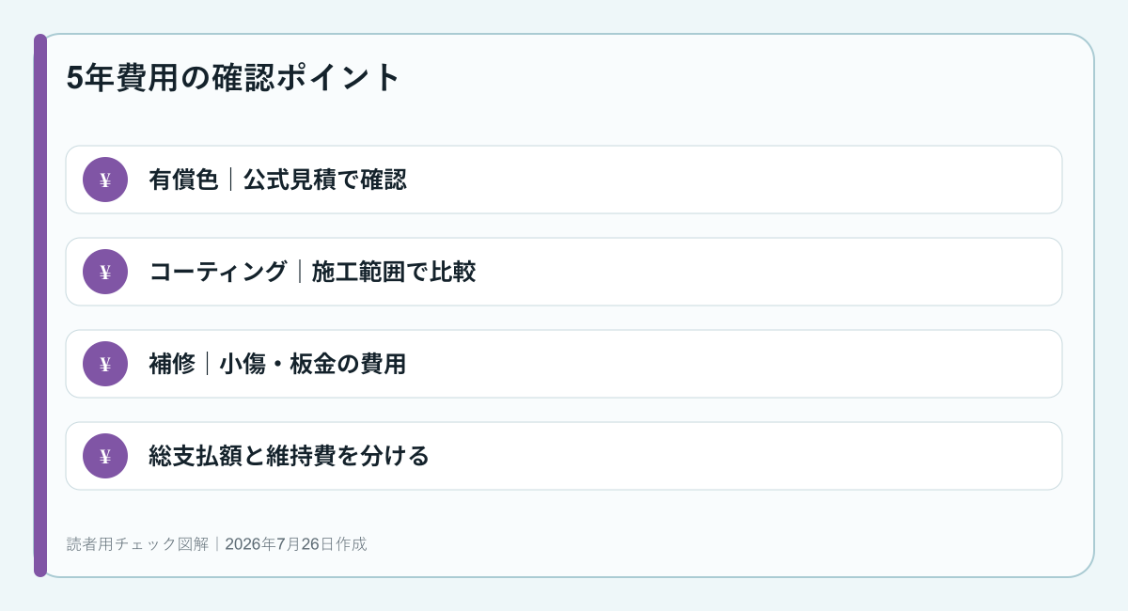Viewport: 1128px width, 611px height.
Task: Select the 小傷・板金の費用 text
Action: coord(313,364)
